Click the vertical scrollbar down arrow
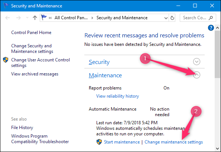Screen dimensions: 221x152 pyautogui.click(x=217, y=149)
